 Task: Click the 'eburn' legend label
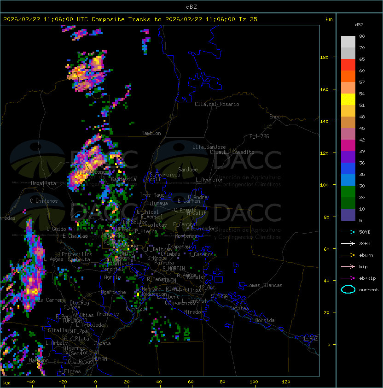tap(366, 255)
